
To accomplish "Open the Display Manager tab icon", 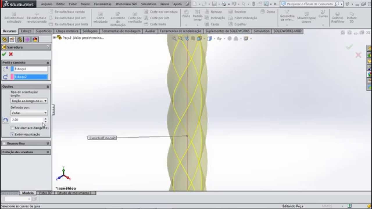I will pyautogui.click(x=35, y=39).
